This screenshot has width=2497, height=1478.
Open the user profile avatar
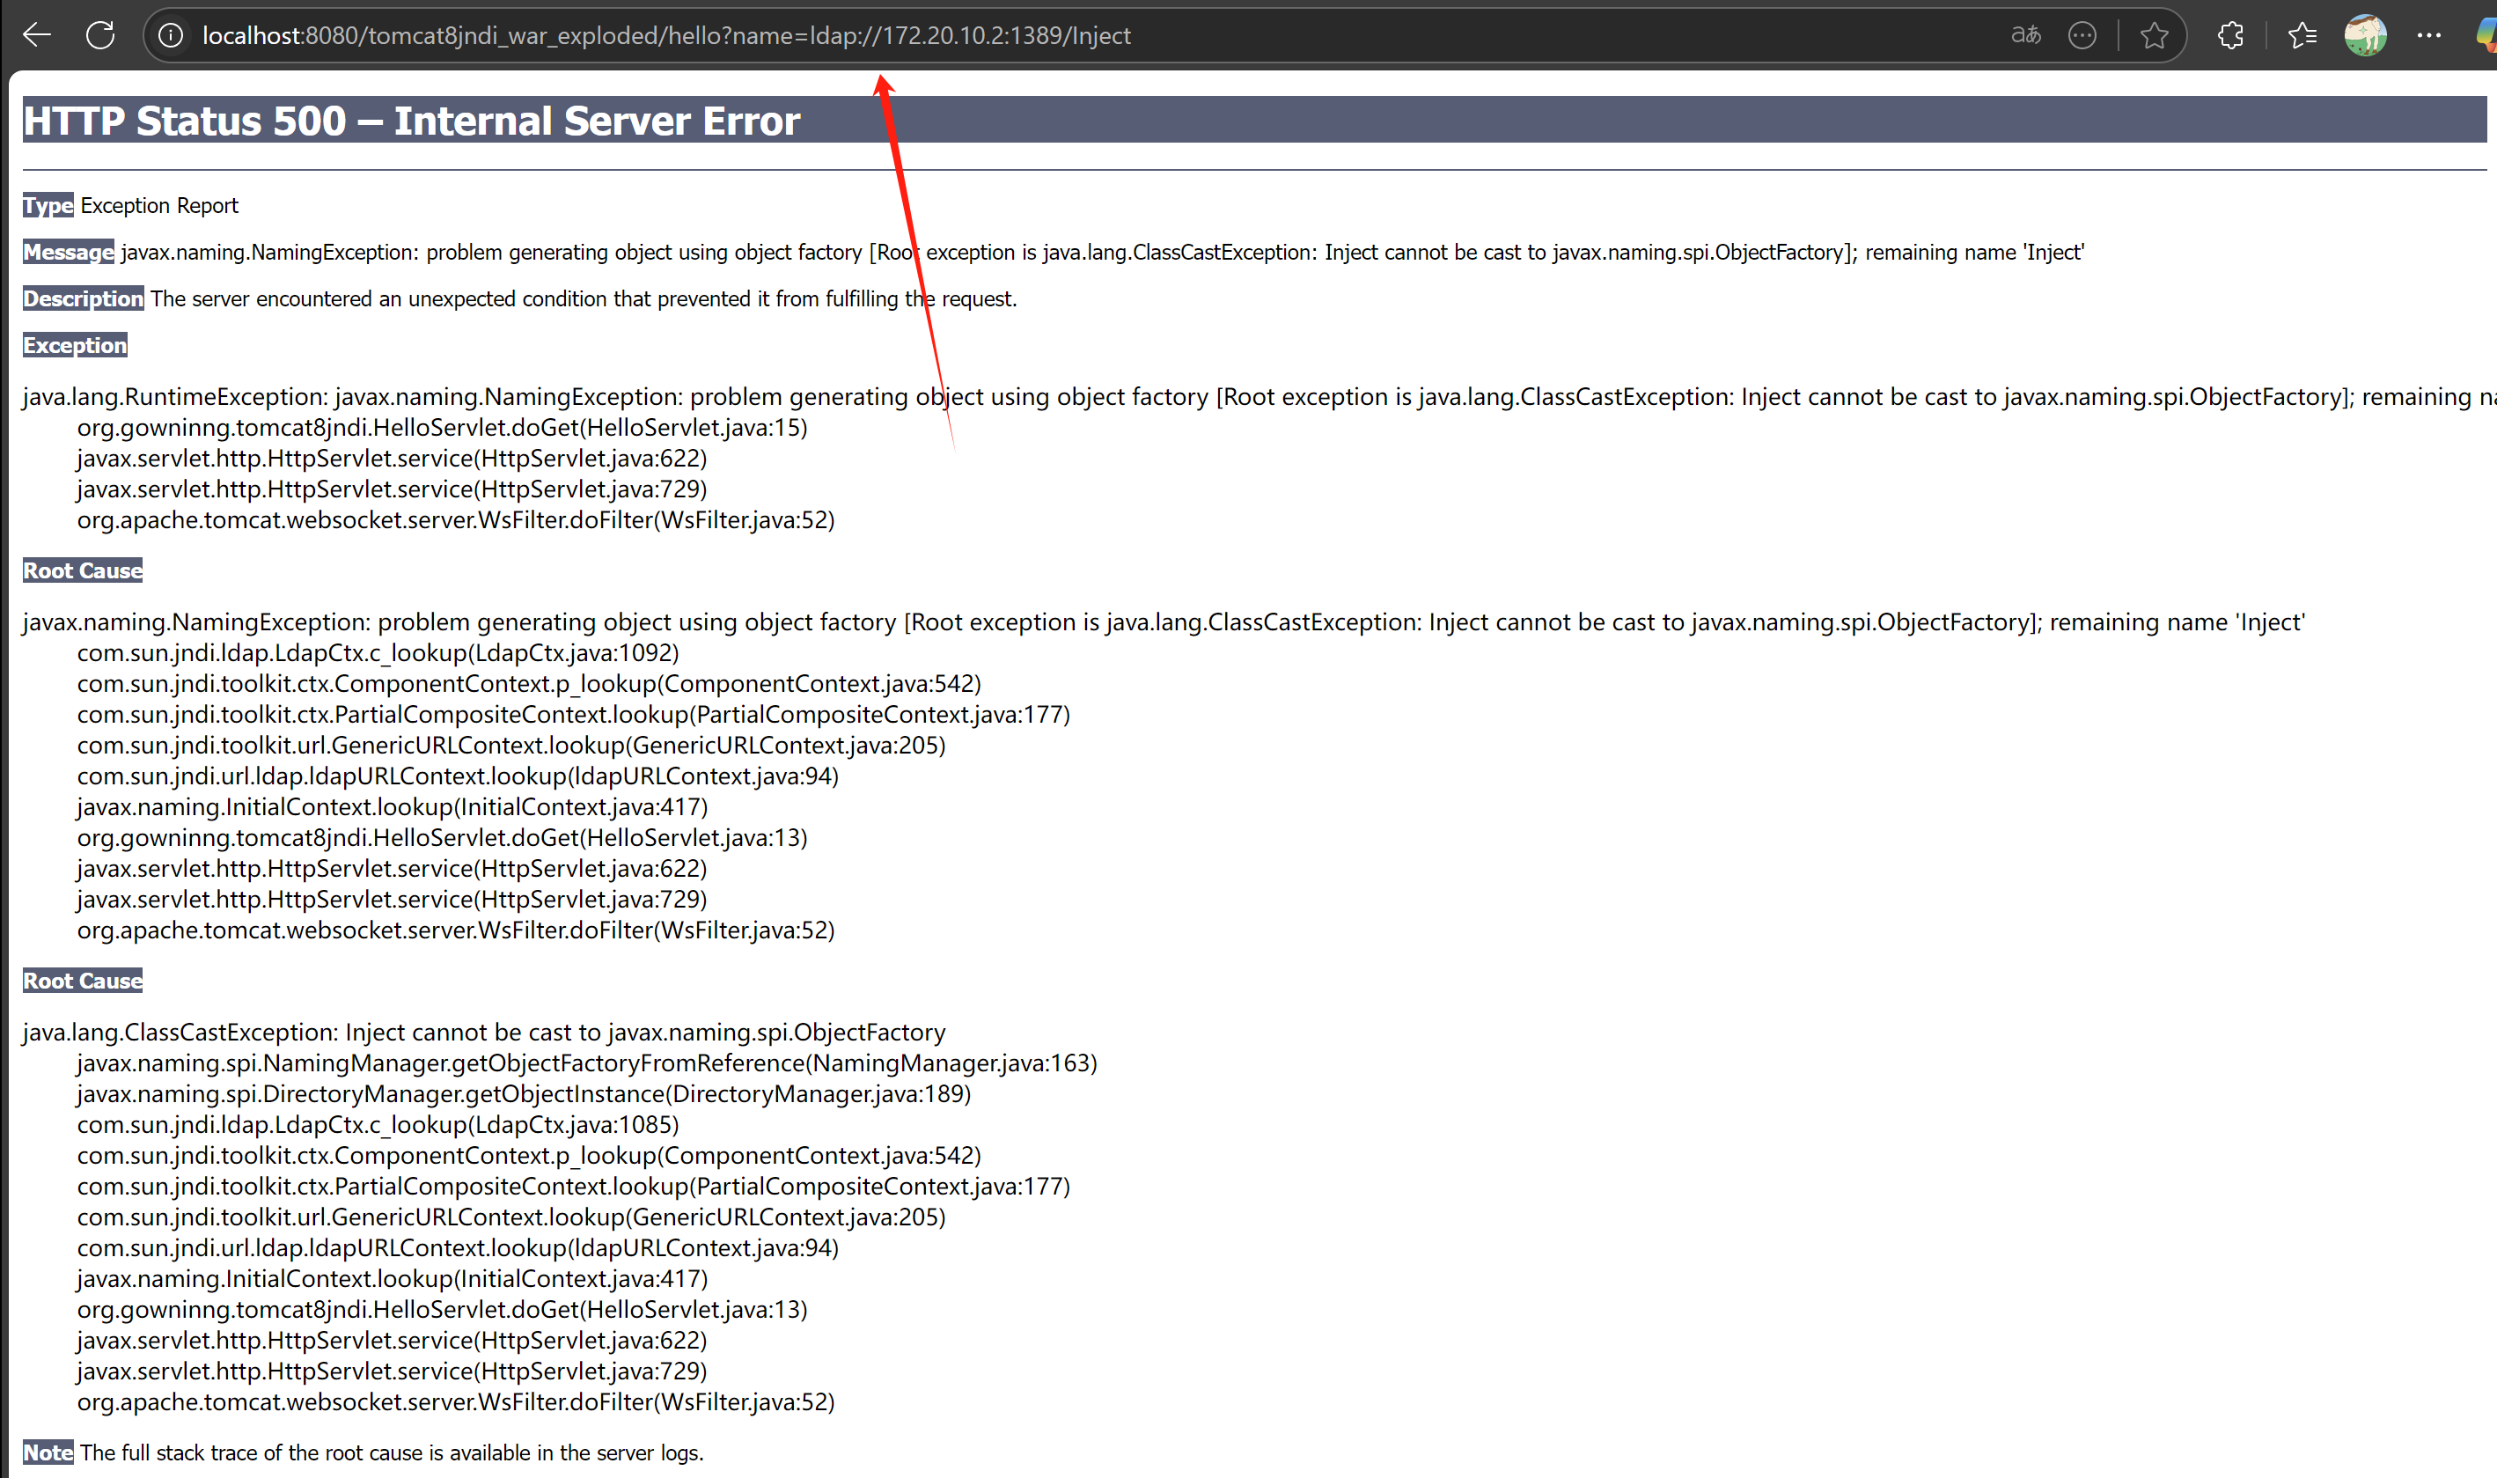(2366, 35)
